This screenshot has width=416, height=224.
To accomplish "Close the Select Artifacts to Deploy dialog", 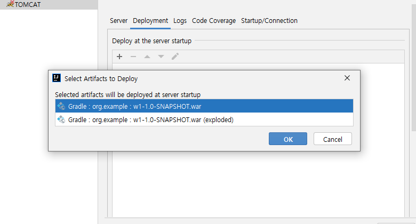I will coord(347,78).
